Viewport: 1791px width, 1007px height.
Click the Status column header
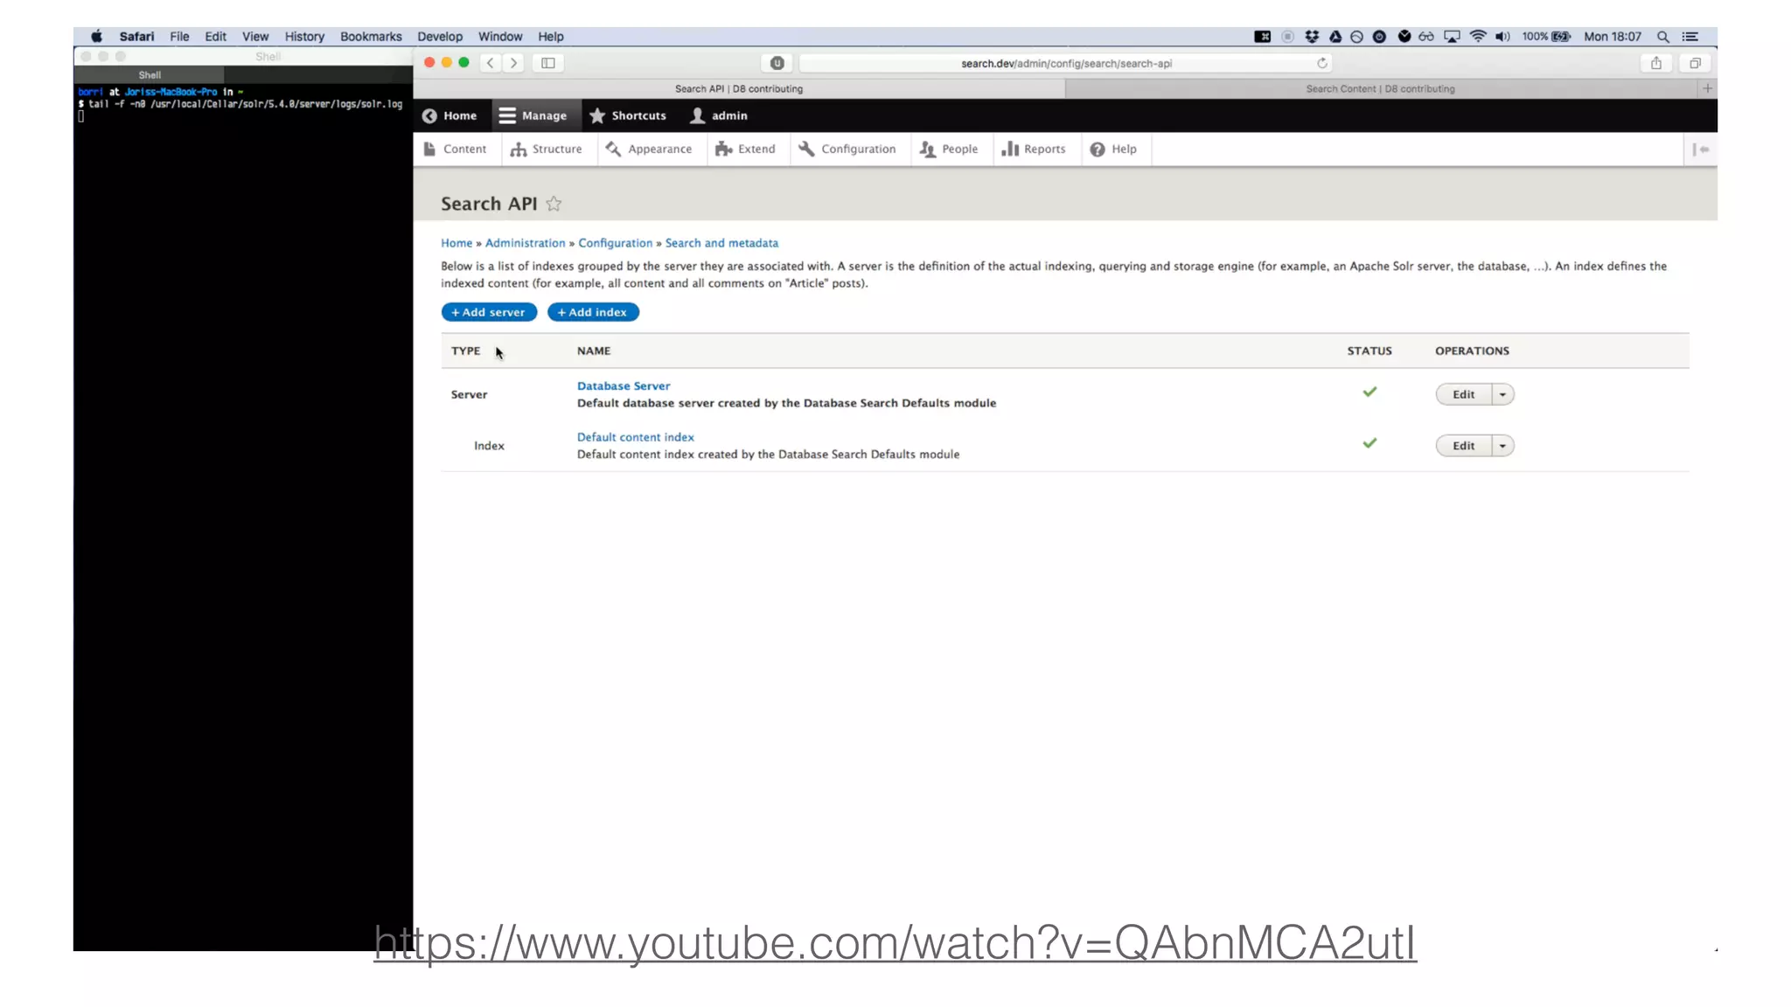click(x=1369, y=351)
